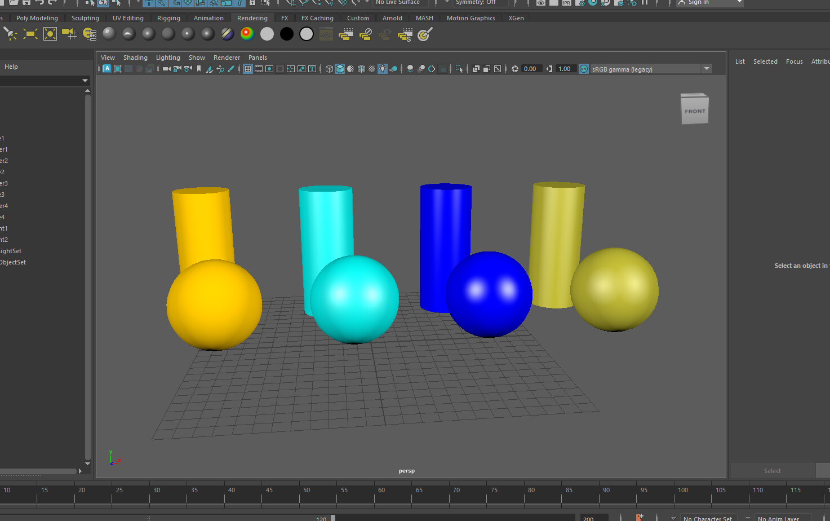Click the FRONT view cube
The height and width of the screenshot is (521, 830).
694,109
